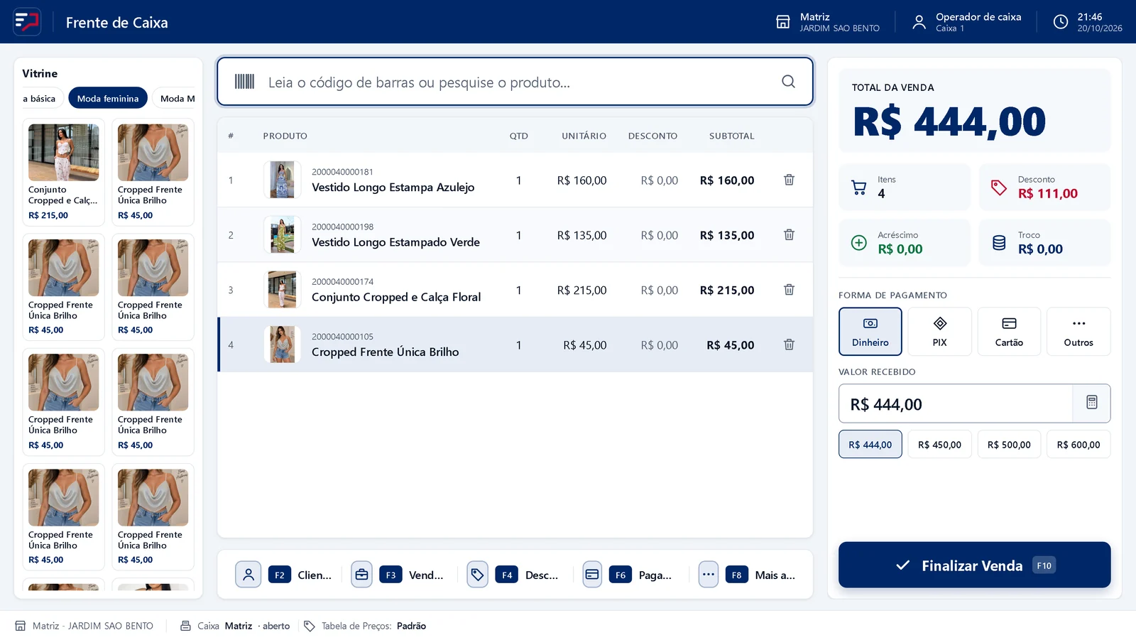Image resolution: width=1136 pixels, height=640 pixels.
Task: Click the trash icon for Conjunto Cropped e Calça Floral
Action: click(x=789, y=290)
